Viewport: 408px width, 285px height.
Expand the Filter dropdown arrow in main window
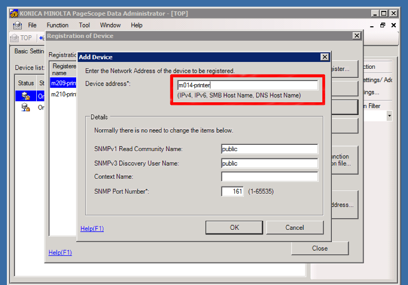pyautogui.click(x=389, y=116)
